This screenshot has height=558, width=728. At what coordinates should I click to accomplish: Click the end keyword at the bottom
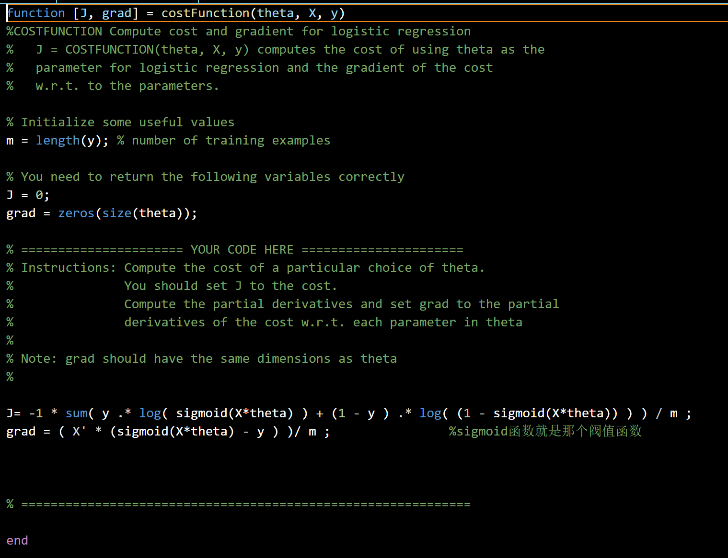pyautogui.click(x=17, y=541)
